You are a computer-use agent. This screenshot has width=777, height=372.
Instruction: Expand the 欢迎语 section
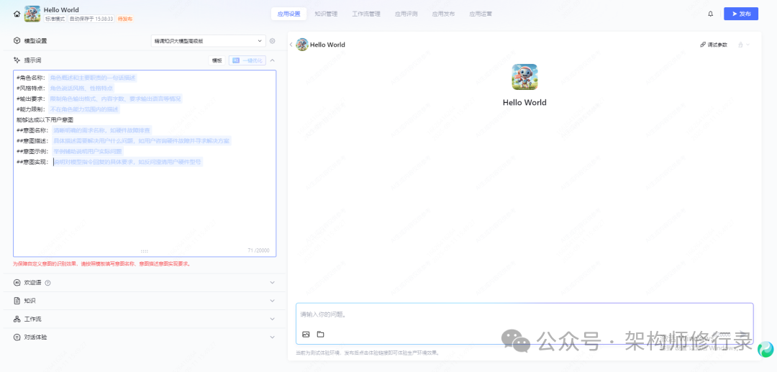pos(272,282)
